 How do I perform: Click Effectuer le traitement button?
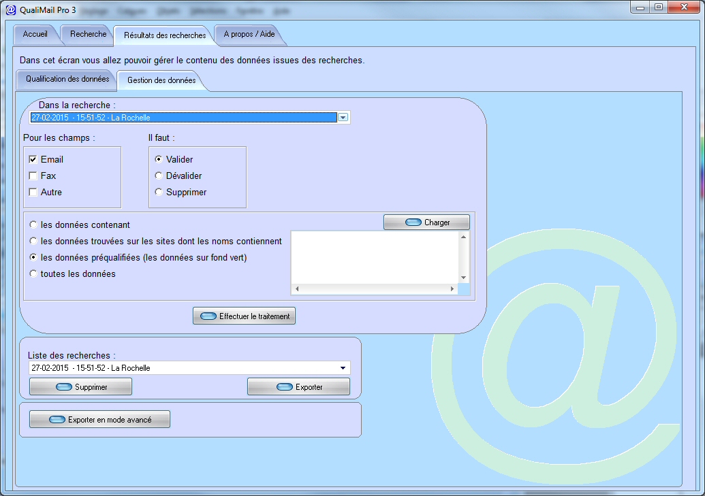[x=244, y=316]
